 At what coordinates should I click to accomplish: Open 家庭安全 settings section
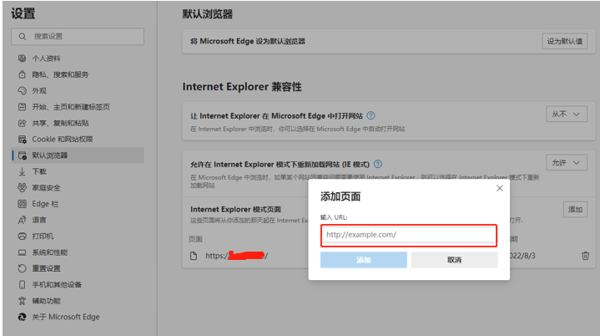pyautogui.click(x=78, y=188)
